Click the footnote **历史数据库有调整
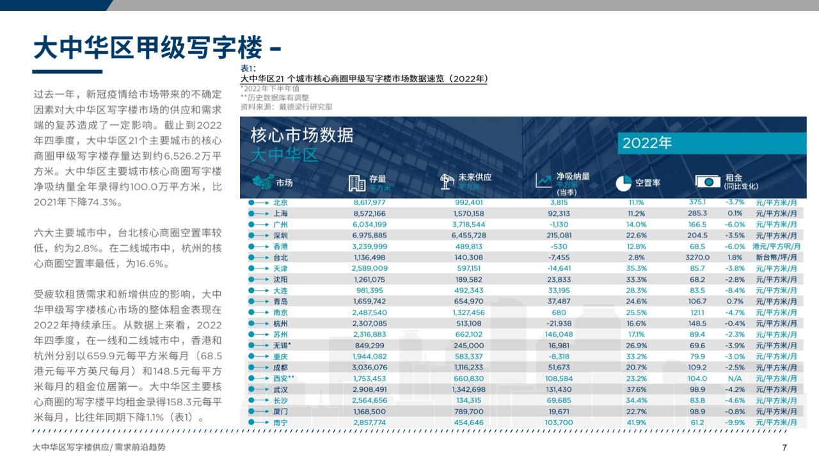Screen dimensions: 819x461 (x=274, y=98)
